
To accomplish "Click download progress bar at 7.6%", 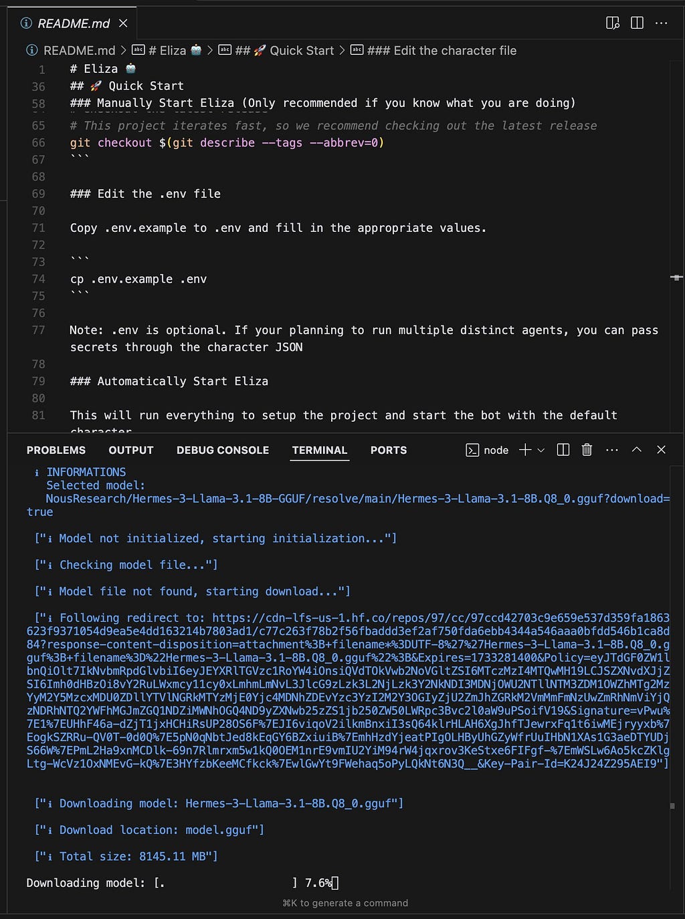I will pos(225,883).
